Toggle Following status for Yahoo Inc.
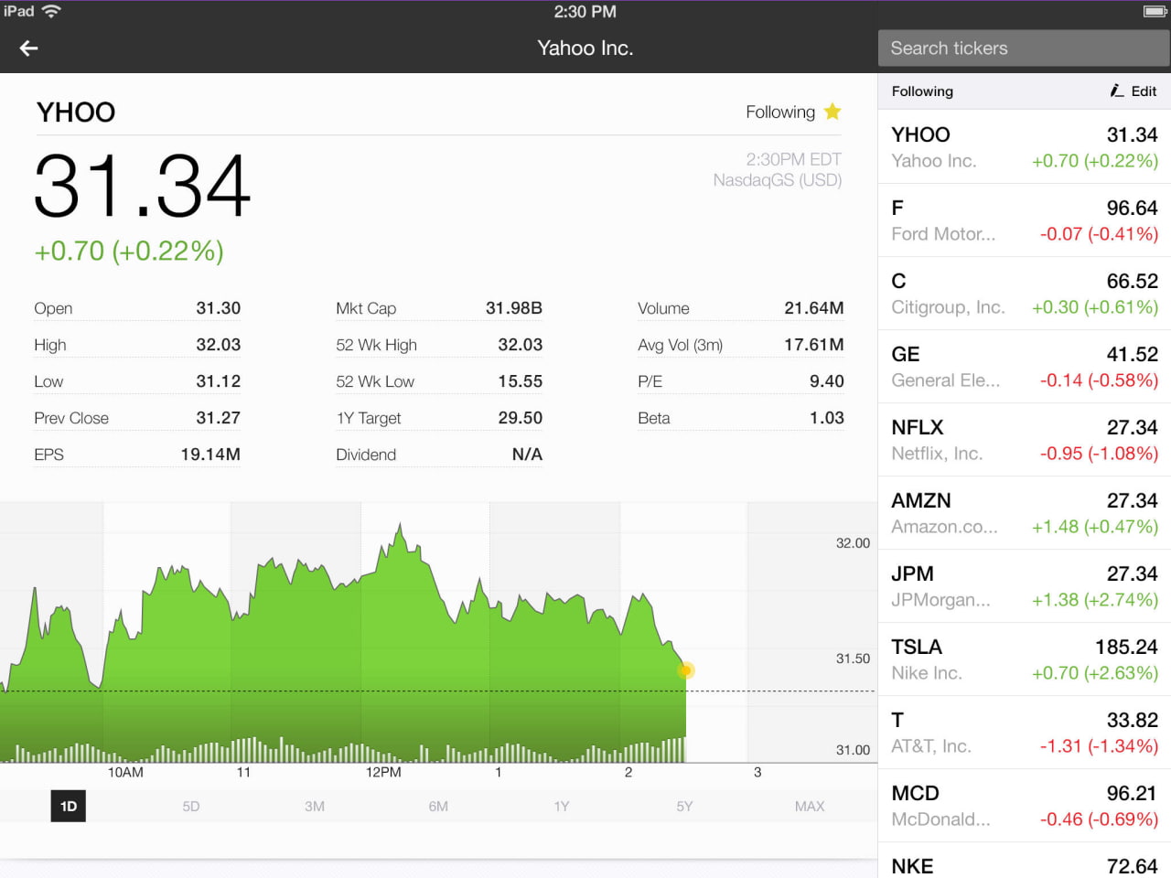The width and height of the screenshot is (1171, 878). [x=780, y=111]
